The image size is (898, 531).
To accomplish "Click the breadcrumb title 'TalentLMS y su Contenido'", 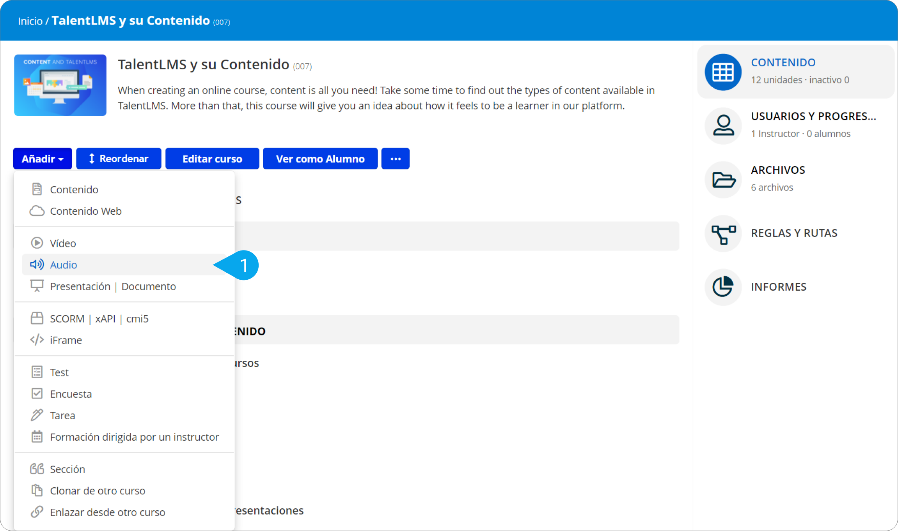I will coord(131,20).
